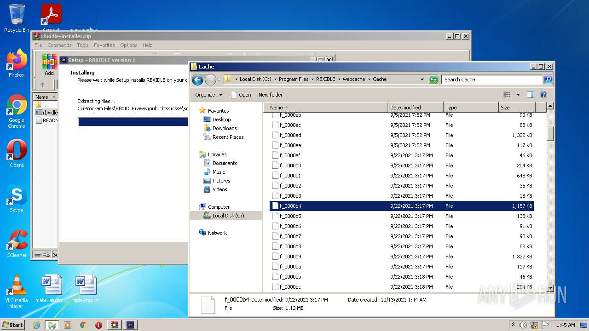
Task: Open Firefox desktop shortcut
Action: point(17,63)
